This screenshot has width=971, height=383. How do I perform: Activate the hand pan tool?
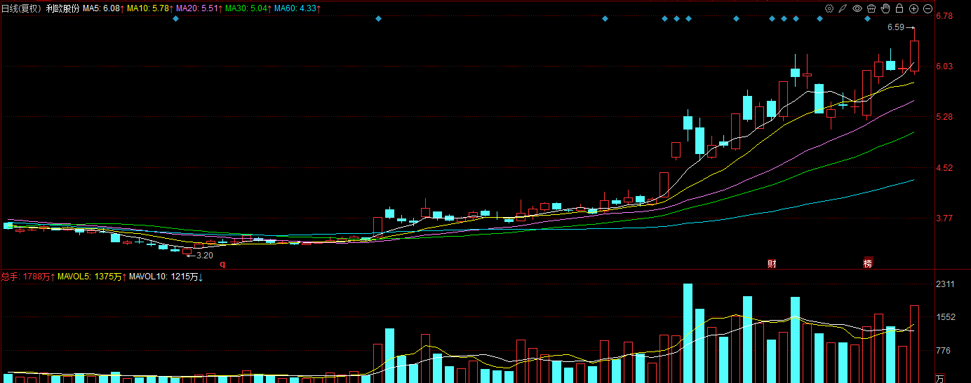coord(885,8)
